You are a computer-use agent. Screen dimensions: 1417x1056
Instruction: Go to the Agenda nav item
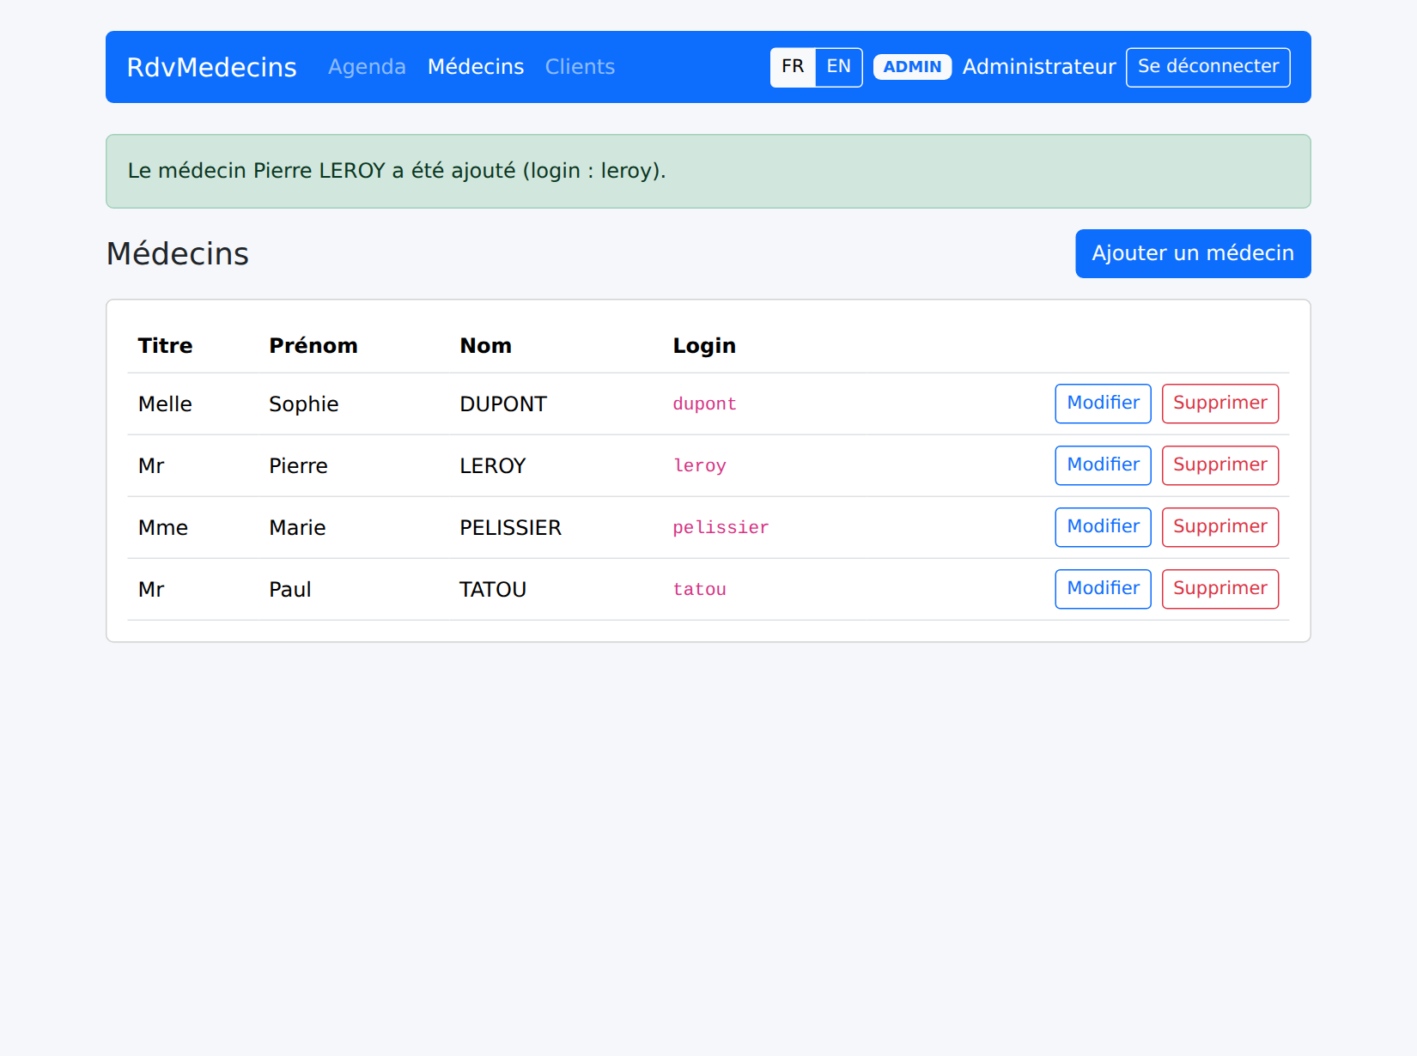click(367, 67)
